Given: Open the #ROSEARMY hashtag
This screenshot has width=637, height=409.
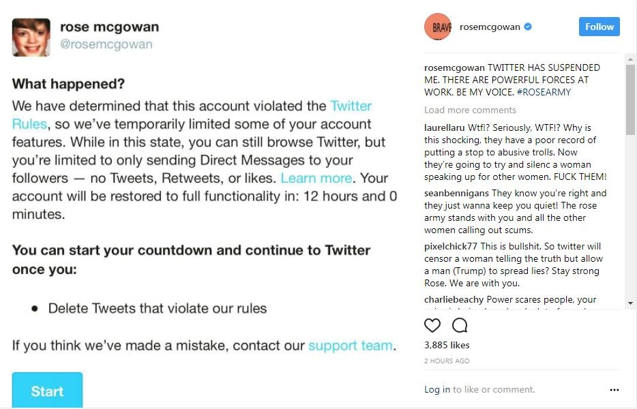Looking at the screenshot, I should coord(544,92).
